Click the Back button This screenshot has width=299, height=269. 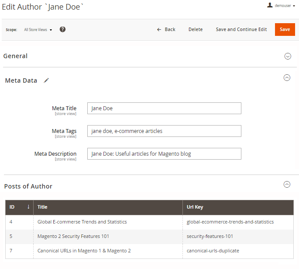point(166,29)
